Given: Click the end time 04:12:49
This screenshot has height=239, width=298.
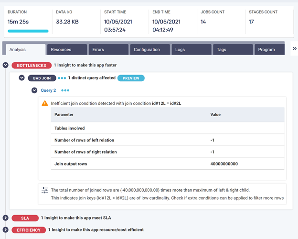Looking at the screenshot, I should (163, 30).
